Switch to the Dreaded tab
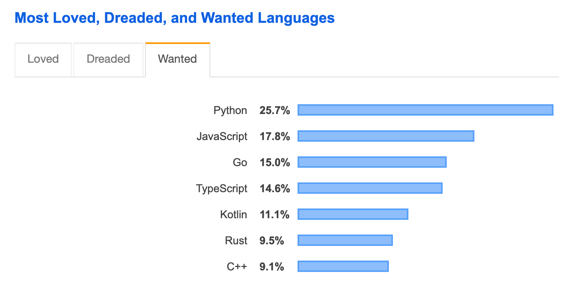569x285 pixels. click(x=108, y=59)
